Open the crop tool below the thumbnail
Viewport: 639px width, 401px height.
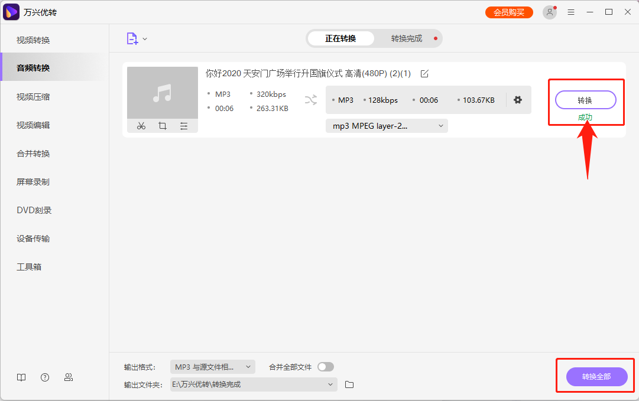163,126
